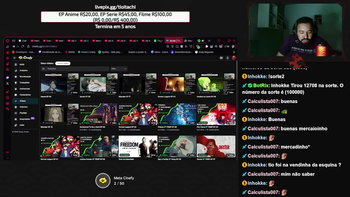
Task: Toggle Público badge on Gurren Lagann EP 02
Action: point(125,123)
